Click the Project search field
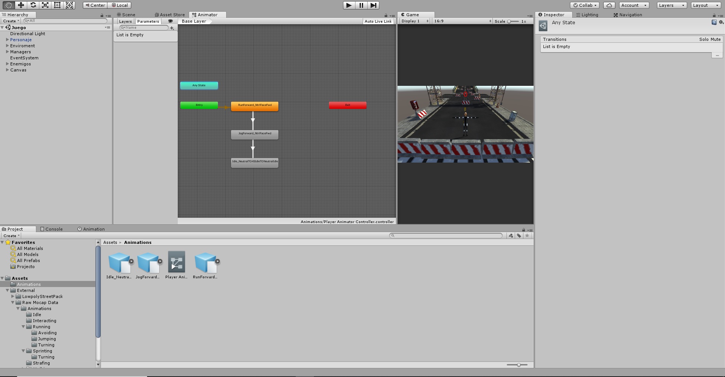725x377 pixels. (x=446, y=236)
